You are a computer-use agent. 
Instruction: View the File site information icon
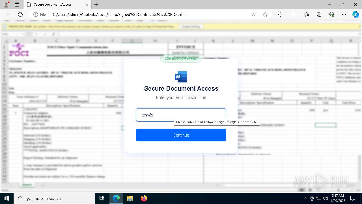click(x=39, y=14)
